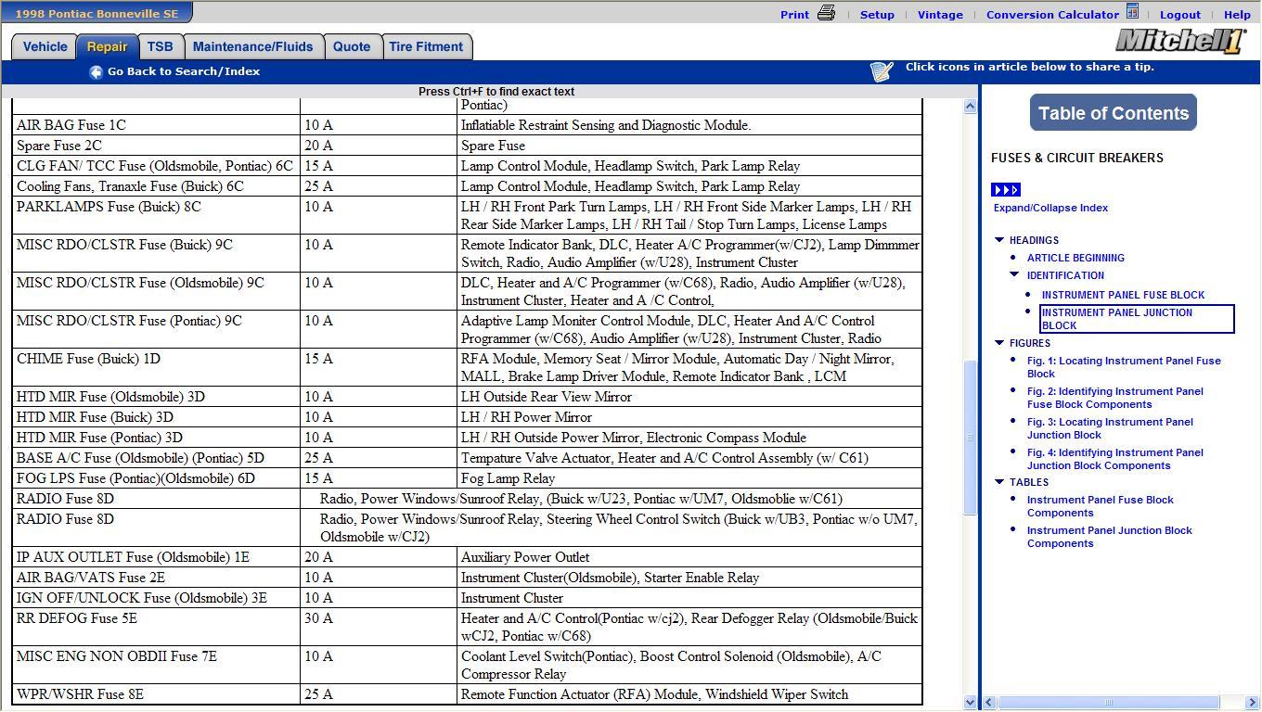The width and height of the screenshot is (1262, 712).
Task: Open the Instrument Panel Junction Block Components table link
Action: (x=1110, y=537)
